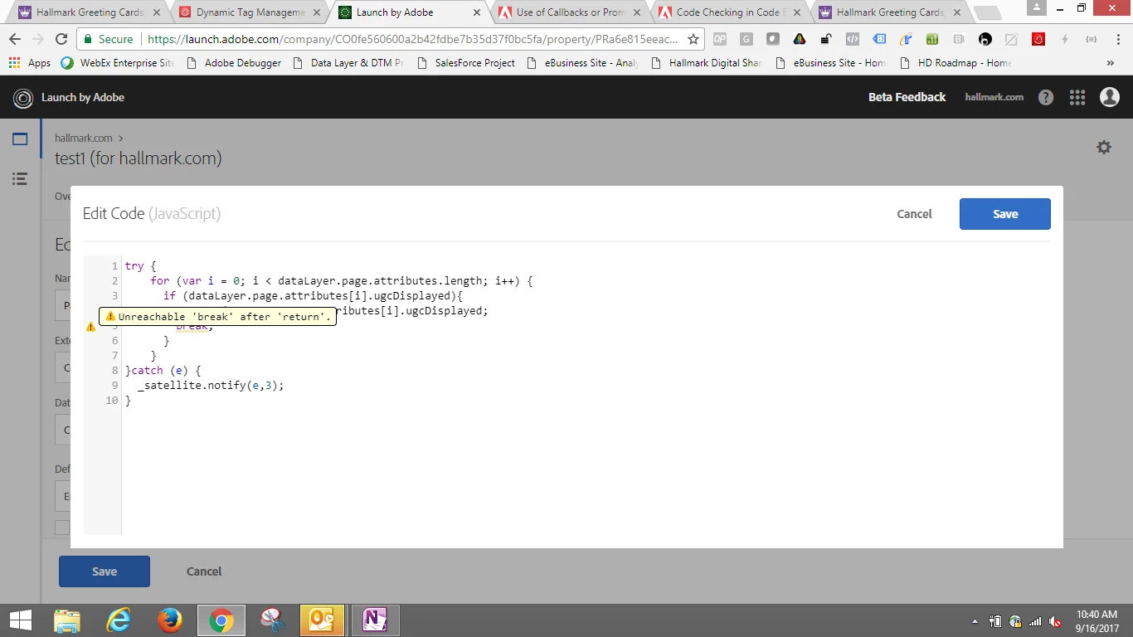Viewport: 1133px width, 637px height.
Task: Click hallmark.com company name in header
Action: click(x=994, y=97)
